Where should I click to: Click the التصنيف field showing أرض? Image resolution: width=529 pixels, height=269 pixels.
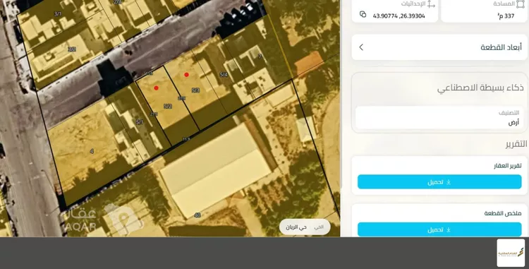pyautogui.click(x=439, y=117)
